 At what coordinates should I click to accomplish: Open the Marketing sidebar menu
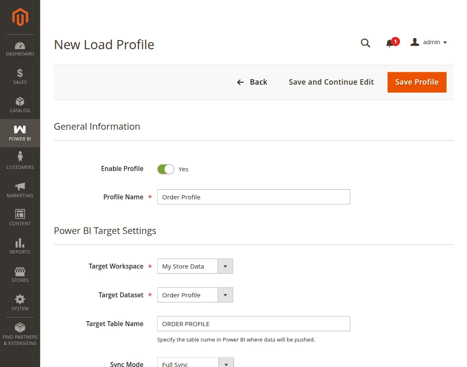(x=20, y=190)
